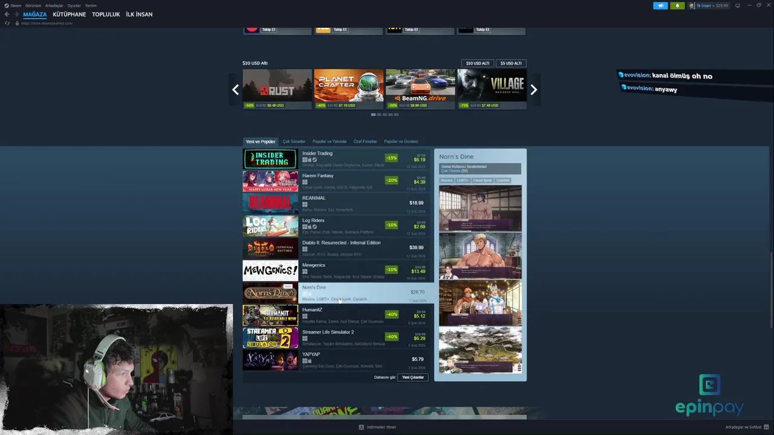The width and height of the screenshot is (774, 435).
Task: Select the Popüler ve Ücretsiz tab
Action: pyautogui.click(x=401, y=141)
